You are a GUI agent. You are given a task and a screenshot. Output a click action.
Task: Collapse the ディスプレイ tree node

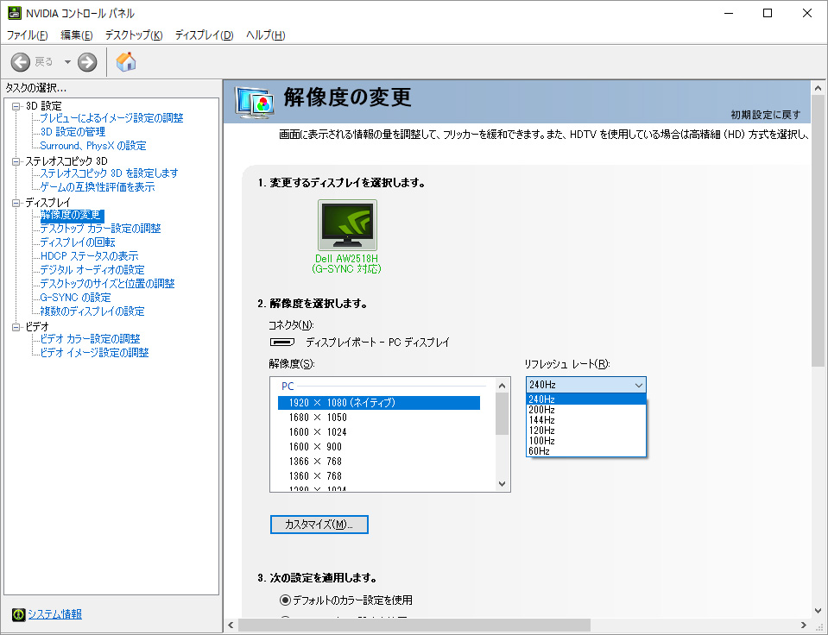point(16,203)
